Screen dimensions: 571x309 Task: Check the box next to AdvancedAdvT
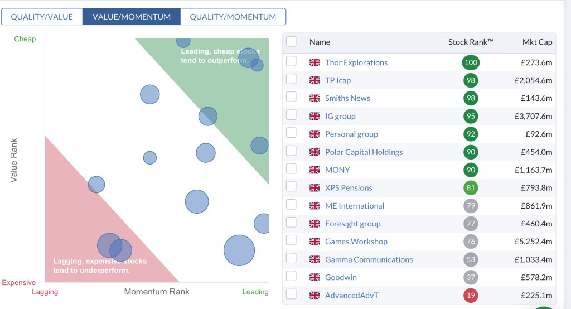[291, 294]
